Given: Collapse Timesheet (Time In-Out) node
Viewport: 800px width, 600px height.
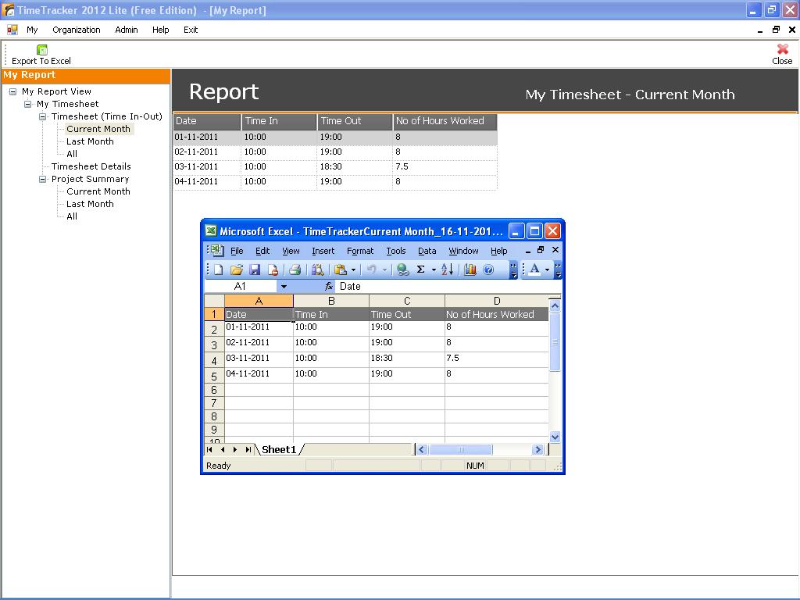Looking at the screenshot, I should tap(43, 117).
